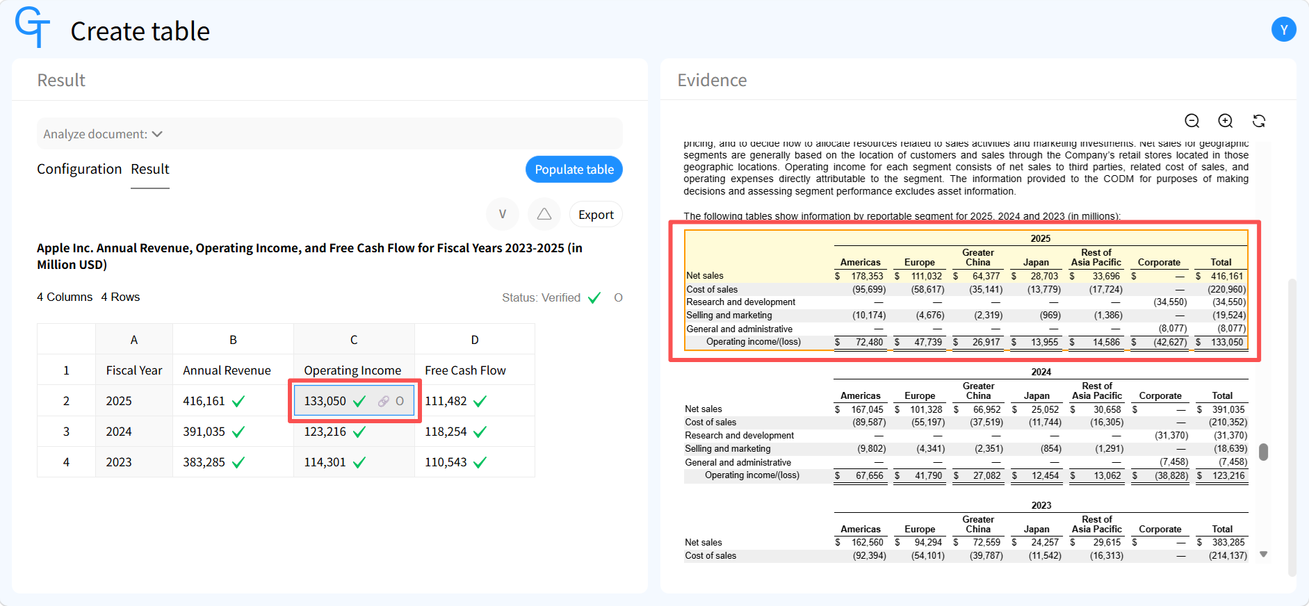This screenshot has width=1309, height=606.
Task: Click the Apple Inc. table title text
Action: (x=309, y=256)
